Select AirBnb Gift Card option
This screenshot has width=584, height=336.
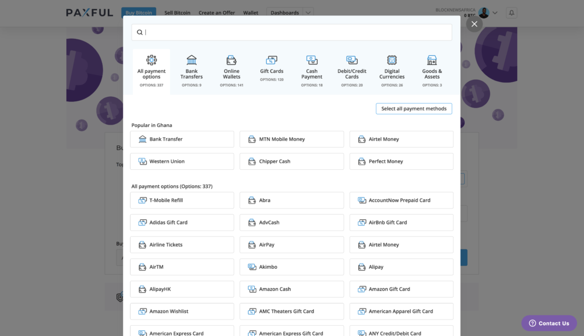point(401,223)
